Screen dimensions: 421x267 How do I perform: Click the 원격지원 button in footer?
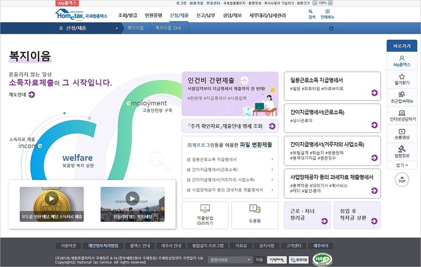click(x=299, y=260)
